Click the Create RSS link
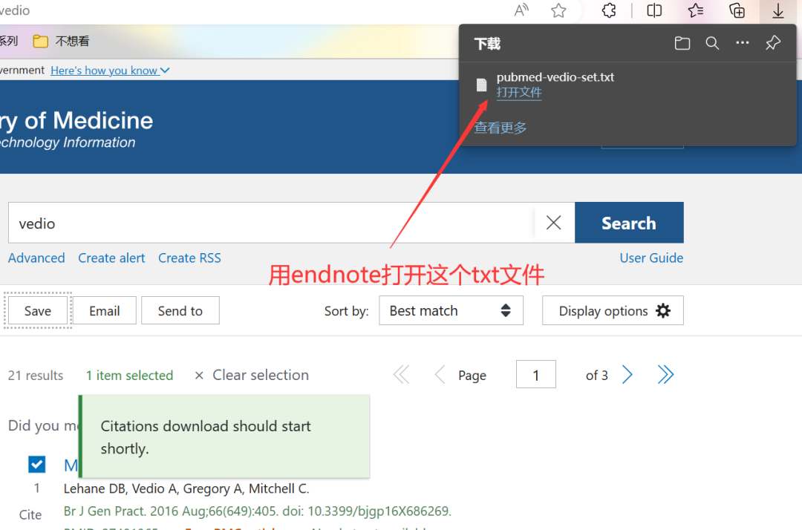The image size is (802, 530). [189, 258]
